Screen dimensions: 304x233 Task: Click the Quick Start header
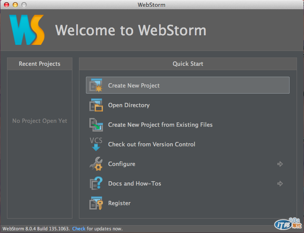tap(188, 64)
